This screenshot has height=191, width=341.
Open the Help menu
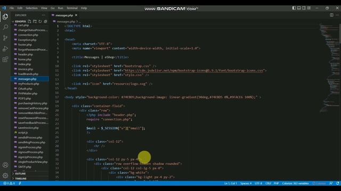pos(84,8)
